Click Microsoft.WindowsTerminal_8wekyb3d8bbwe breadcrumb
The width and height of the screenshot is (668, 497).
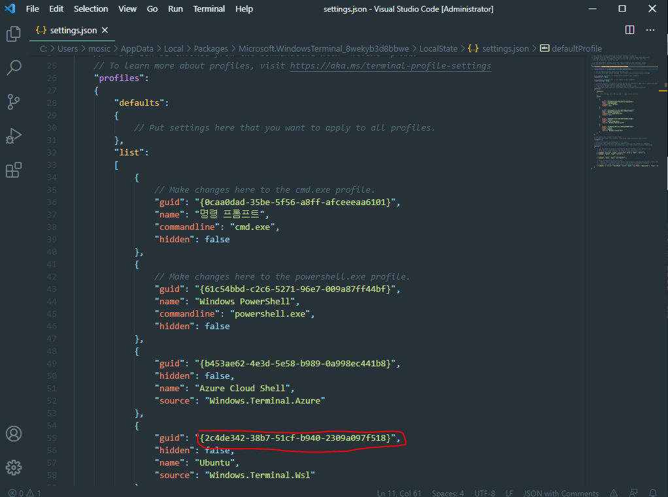tap(324, 49)
